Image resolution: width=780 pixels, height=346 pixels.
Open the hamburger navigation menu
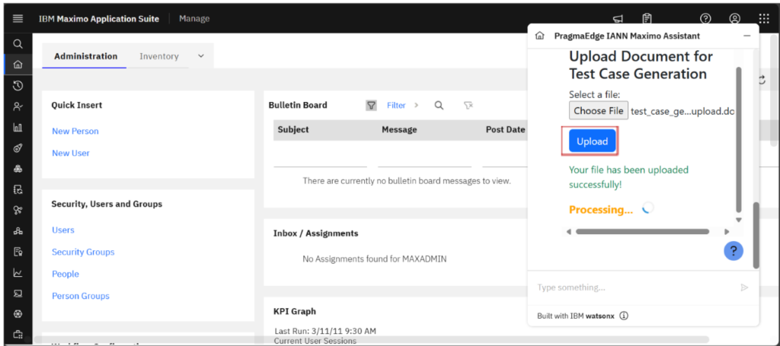[x=18, y=18]
